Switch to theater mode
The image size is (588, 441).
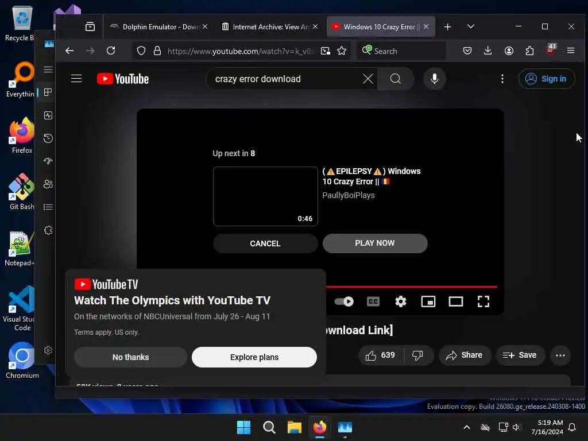tap(455, 301)
